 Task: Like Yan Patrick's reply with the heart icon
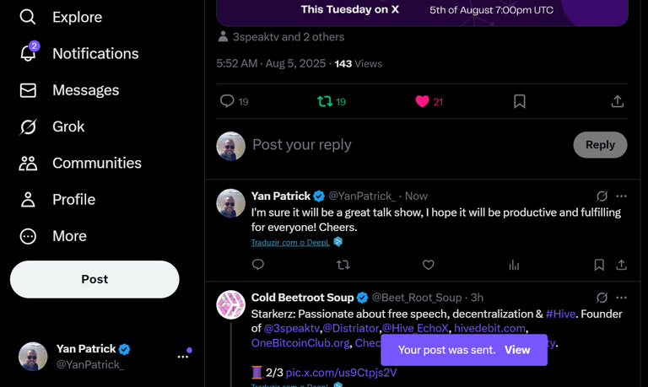428,265
